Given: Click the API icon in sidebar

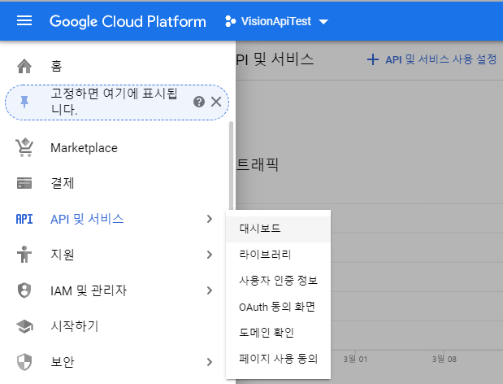Looking at the screenshot, I should 24,219.
